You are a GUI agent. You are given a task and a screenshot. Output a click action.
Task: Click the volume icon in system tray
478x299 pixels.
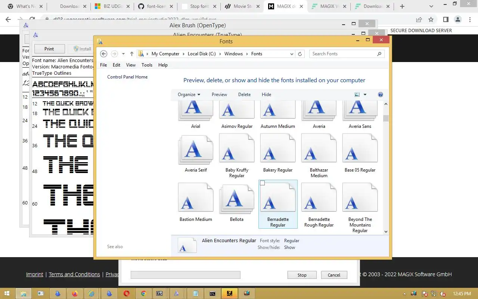click(443, 294)
